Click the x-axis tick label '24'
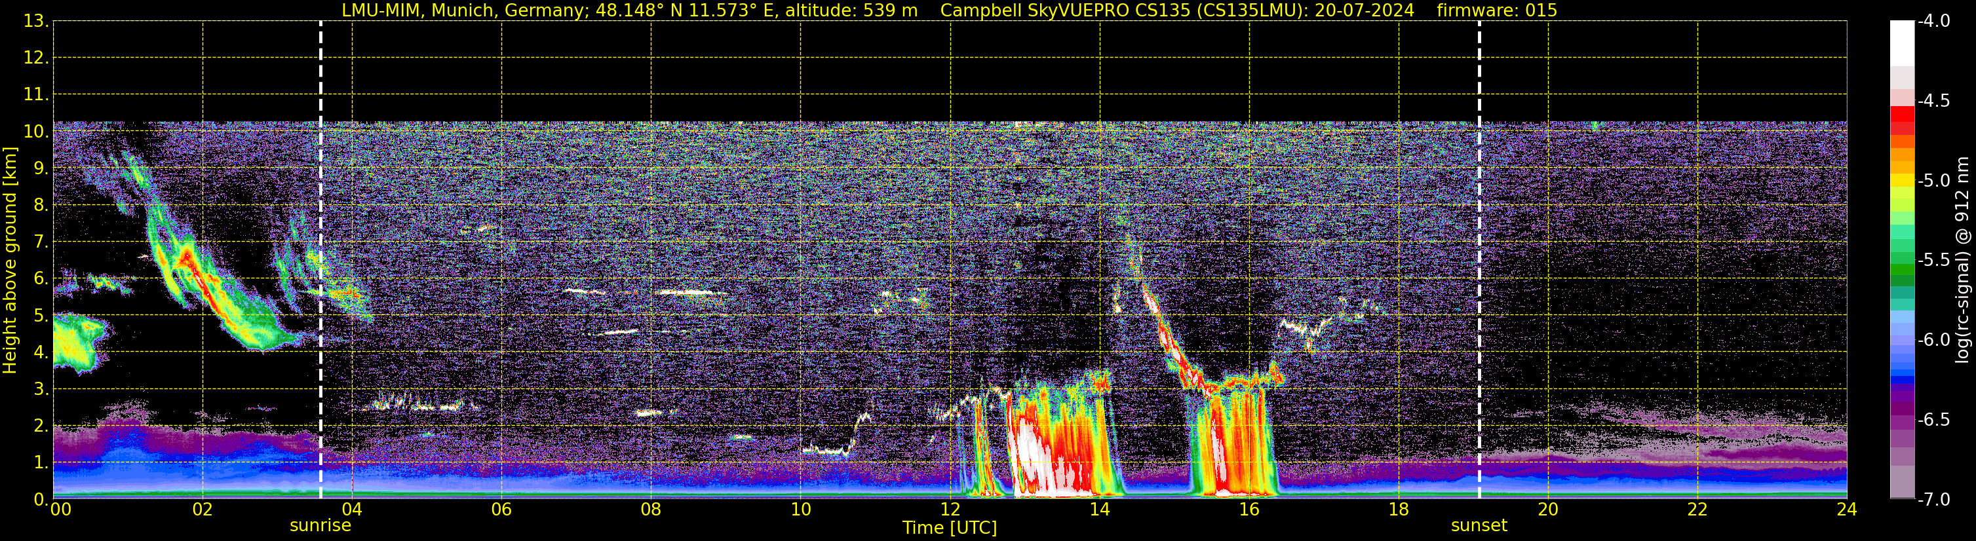The width and height of the screenshot is (1976, 541). click(1846, 510)
